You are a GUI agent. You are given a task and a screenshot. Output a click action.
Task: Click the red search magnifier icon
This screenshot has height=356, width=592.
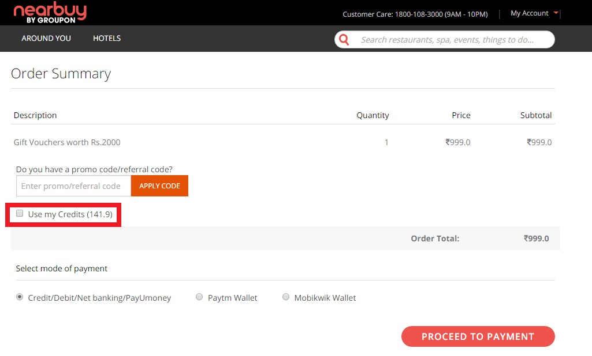point(344,40)
